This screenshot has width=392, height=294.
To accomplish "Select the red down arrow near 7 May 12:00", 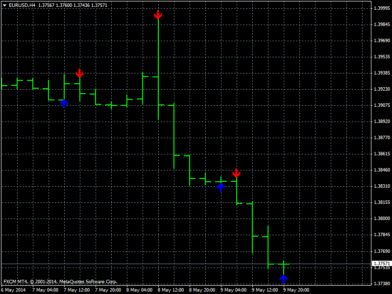I will pyautogui.click(x=79, y=73).
